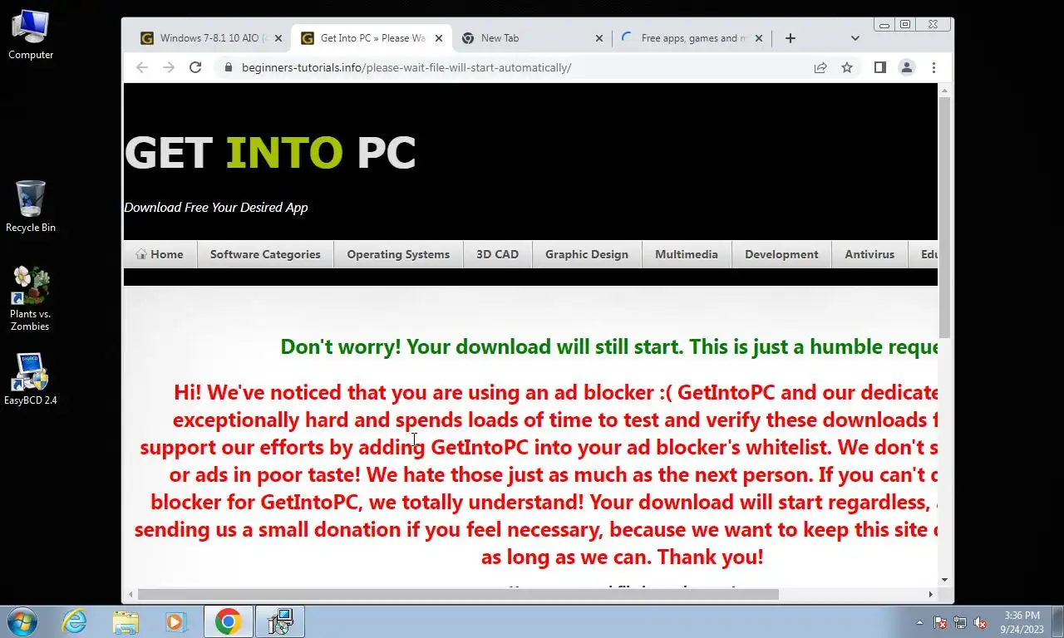Switch to the New Tab tab
1064x638 pixels.
point(532,38)
